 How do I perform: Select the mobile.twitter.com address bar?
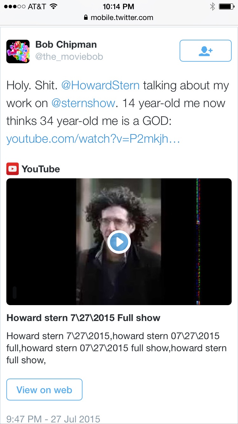click(118, 17)
